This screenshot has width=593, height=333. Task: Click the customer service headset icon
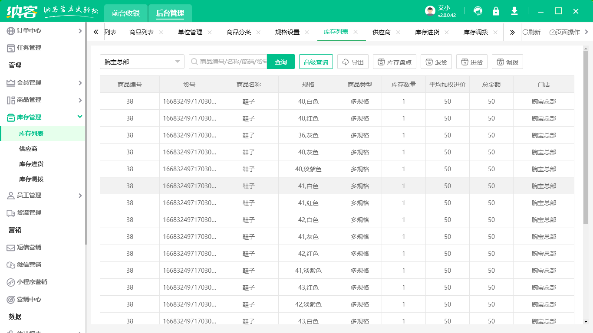478,11
